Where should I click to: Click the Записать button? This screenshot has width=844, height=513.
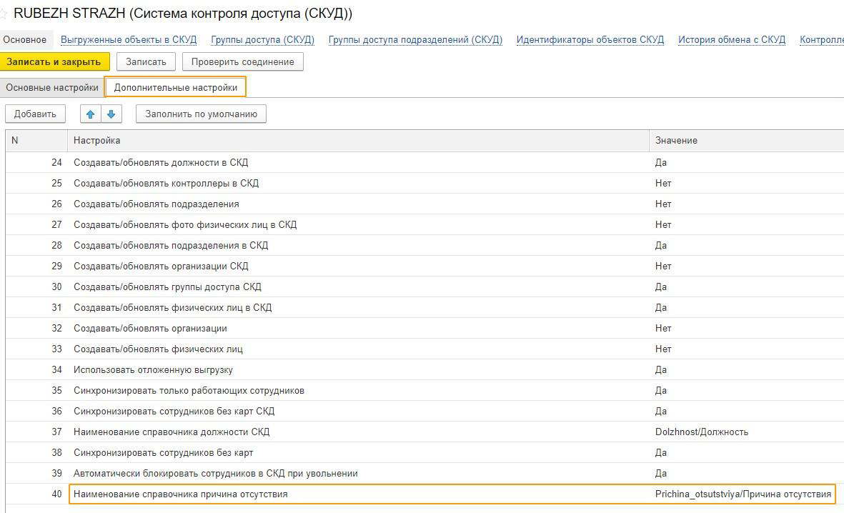[x=146, y=61]
